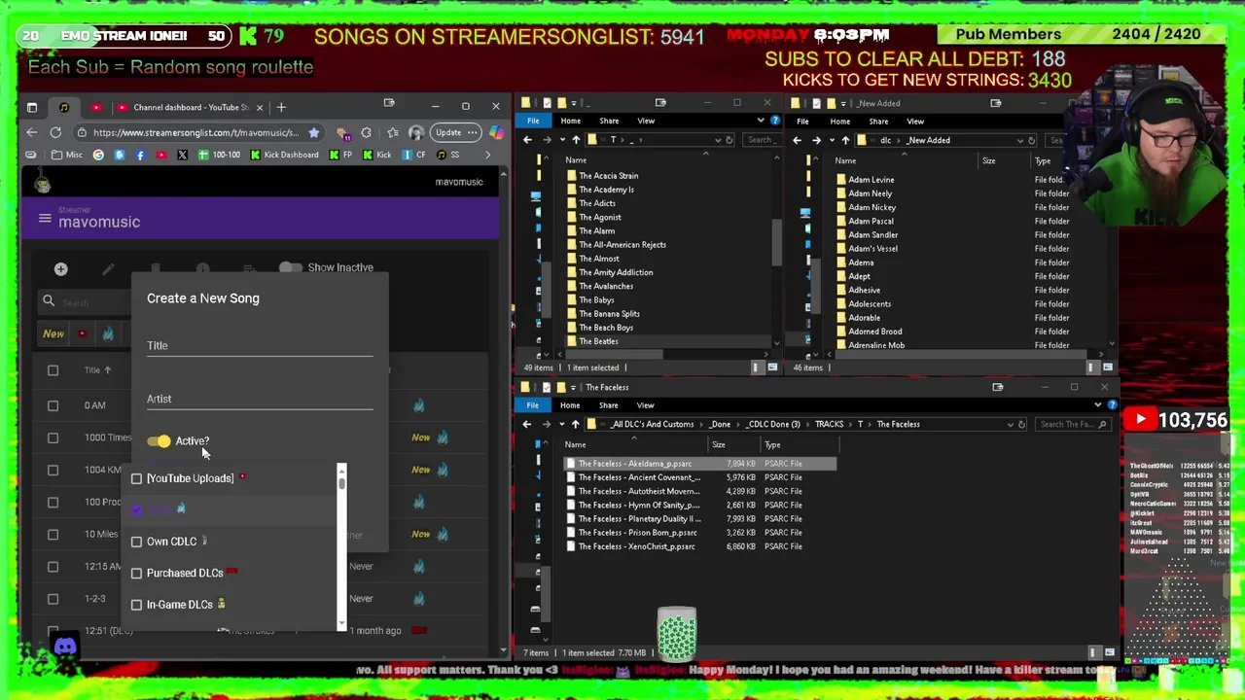Click the New attribute filter button

[53, 333]
